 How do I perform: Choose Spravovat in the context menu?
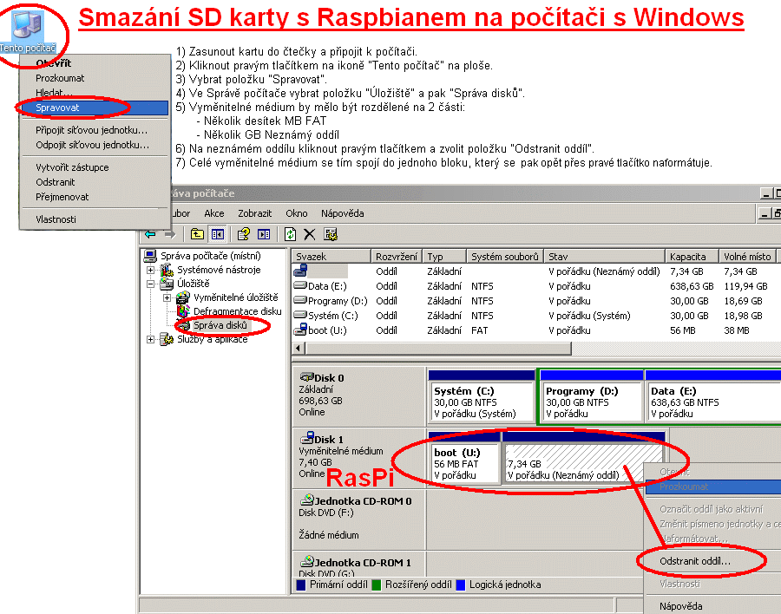94,108
